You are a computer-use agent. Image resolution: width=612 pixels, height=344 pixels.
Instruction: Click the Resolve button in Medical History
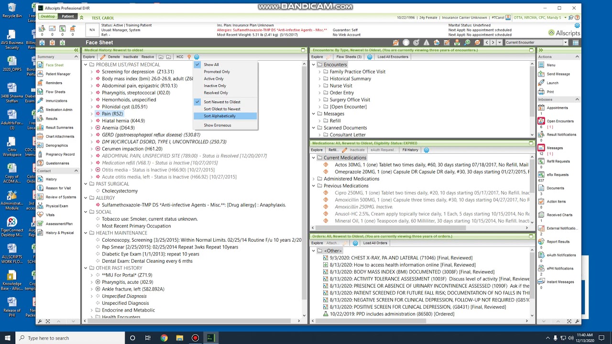pyautogui.click(x=148, y=57)
